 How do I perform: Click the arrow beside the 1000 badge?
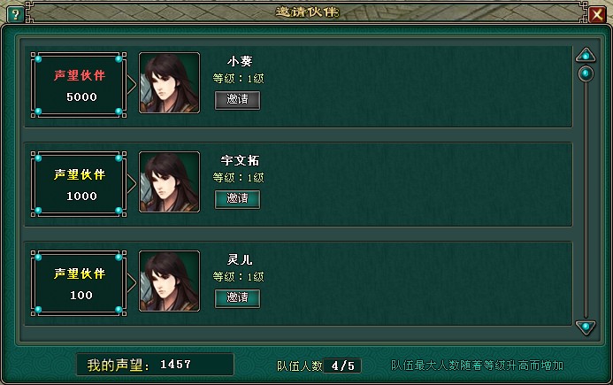pyautogui.click(x=132, y=183)
